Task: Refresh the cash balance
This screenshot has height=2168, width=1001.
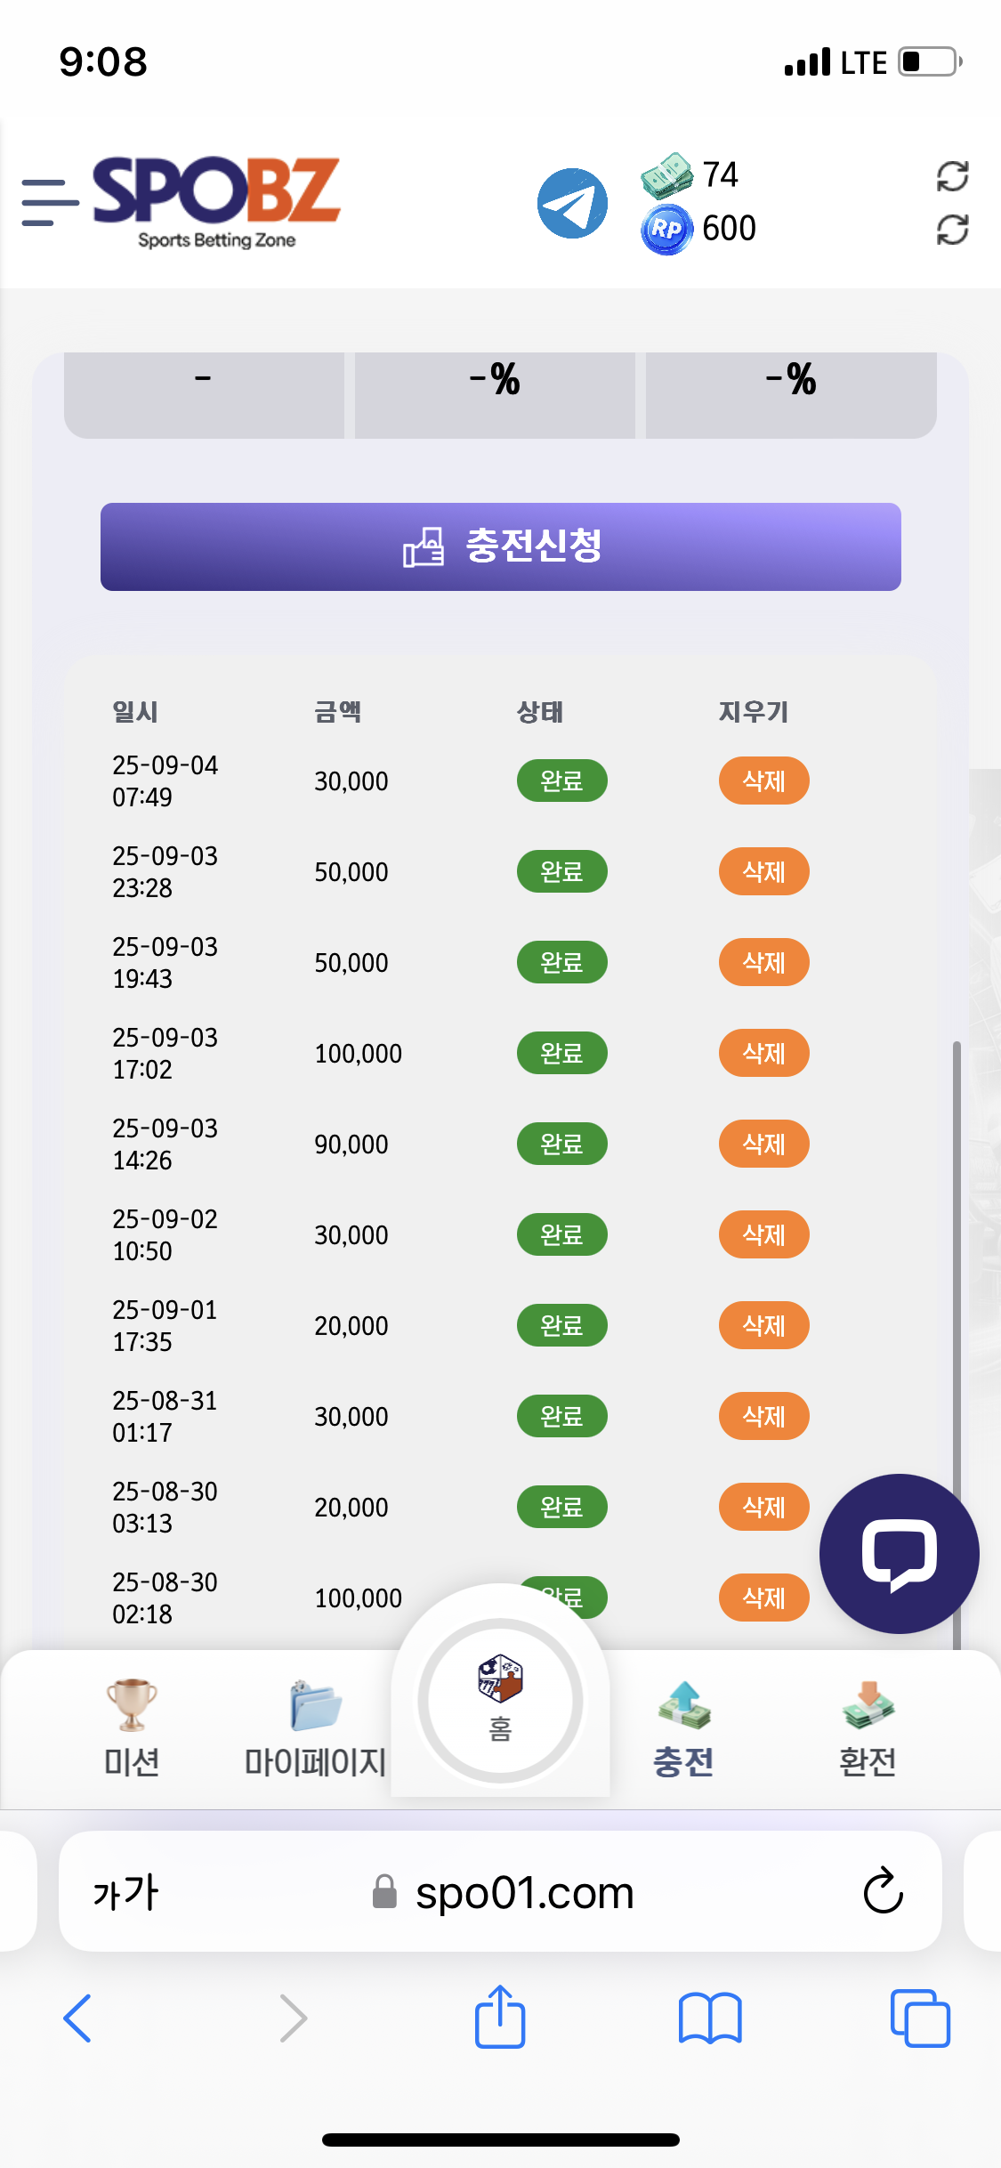Action: [952, 176]
